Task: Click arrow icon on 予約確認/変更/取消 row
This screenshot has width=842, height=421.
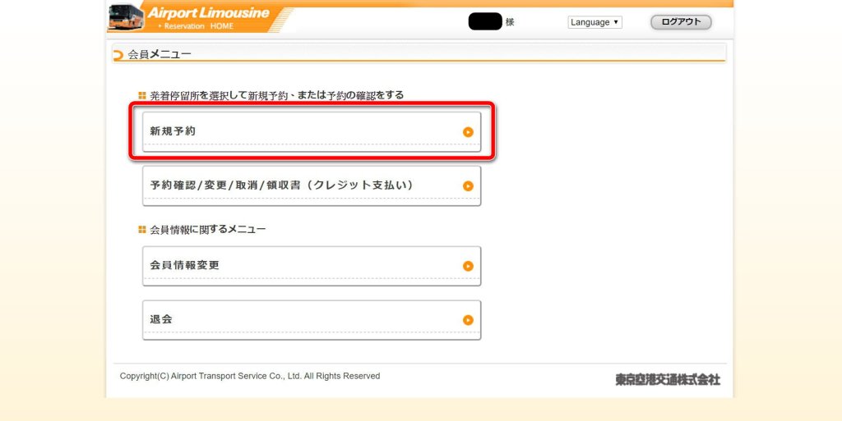Action: [468, 186]
